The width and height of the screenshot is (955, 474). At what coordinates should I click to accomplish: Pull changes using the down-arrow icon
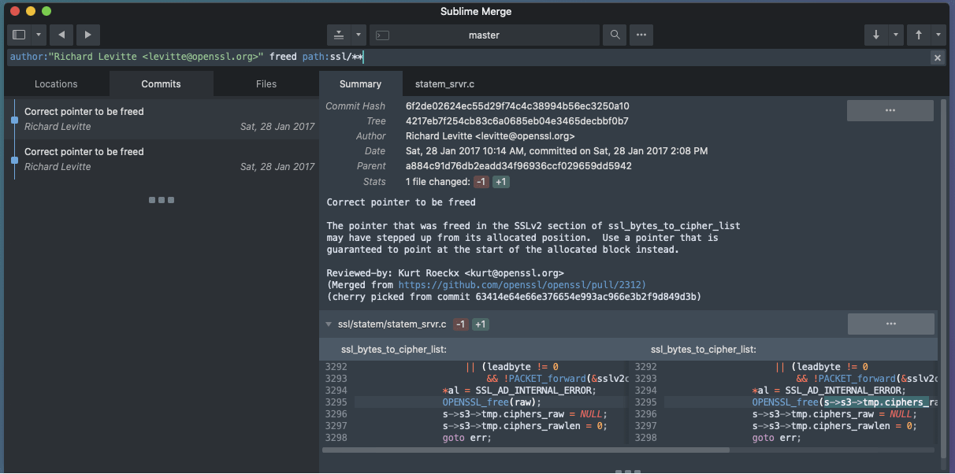876,35
